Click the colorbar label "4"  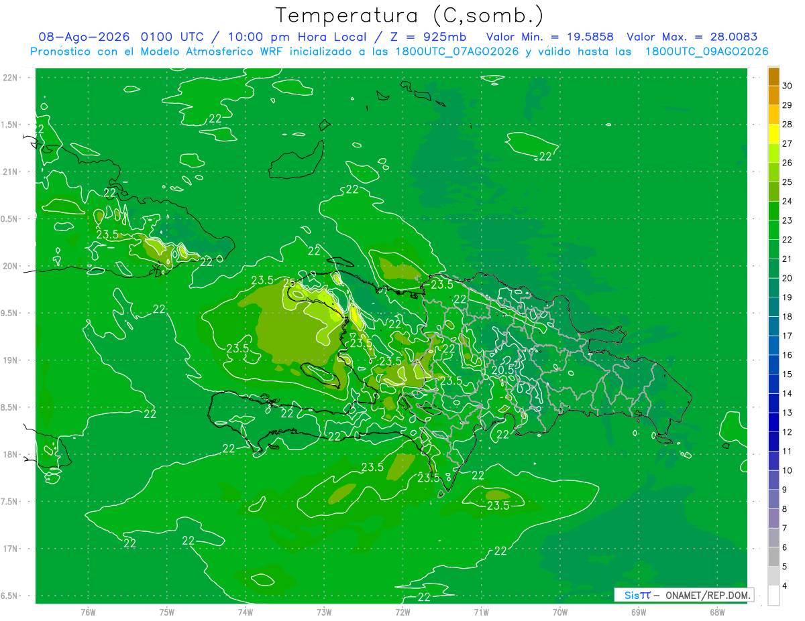click(785, 586)
